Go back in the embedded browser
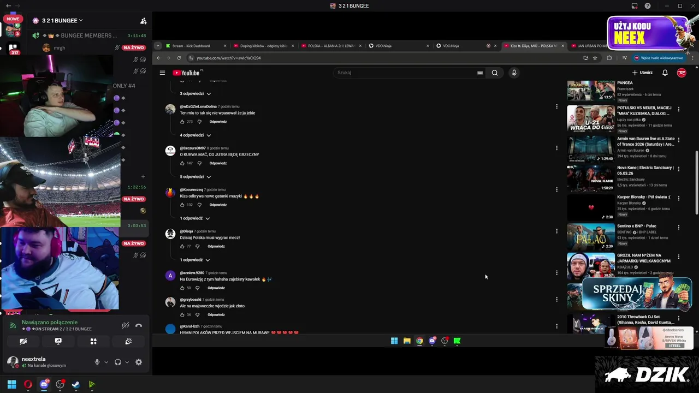The image size is (699, 393). [159, 58]
